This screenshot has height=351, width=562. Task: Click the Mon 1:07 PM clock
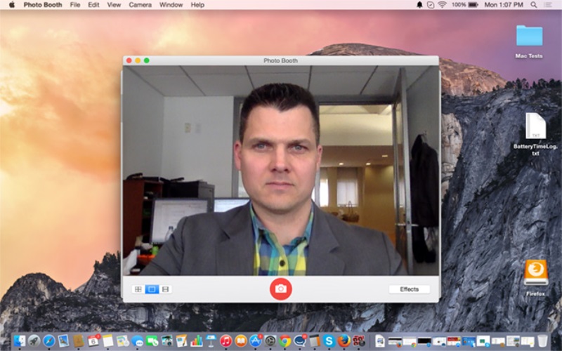tap(504, 5)
